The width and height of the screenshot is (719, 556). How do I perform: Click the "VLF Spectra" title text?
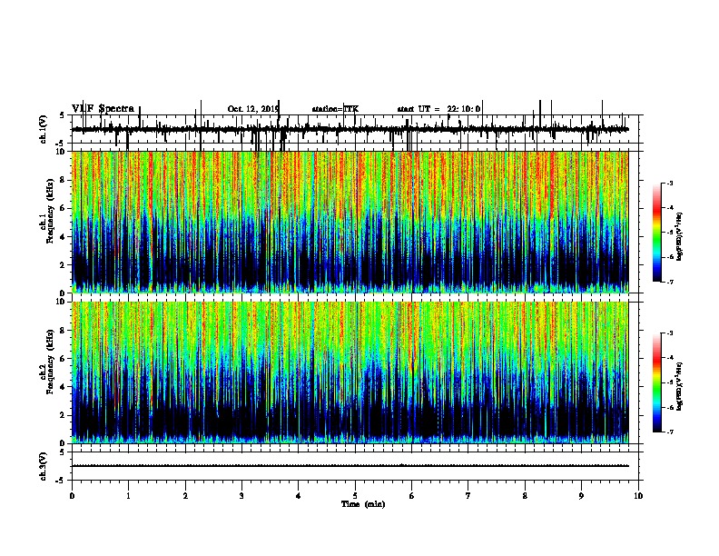(103, 109)
